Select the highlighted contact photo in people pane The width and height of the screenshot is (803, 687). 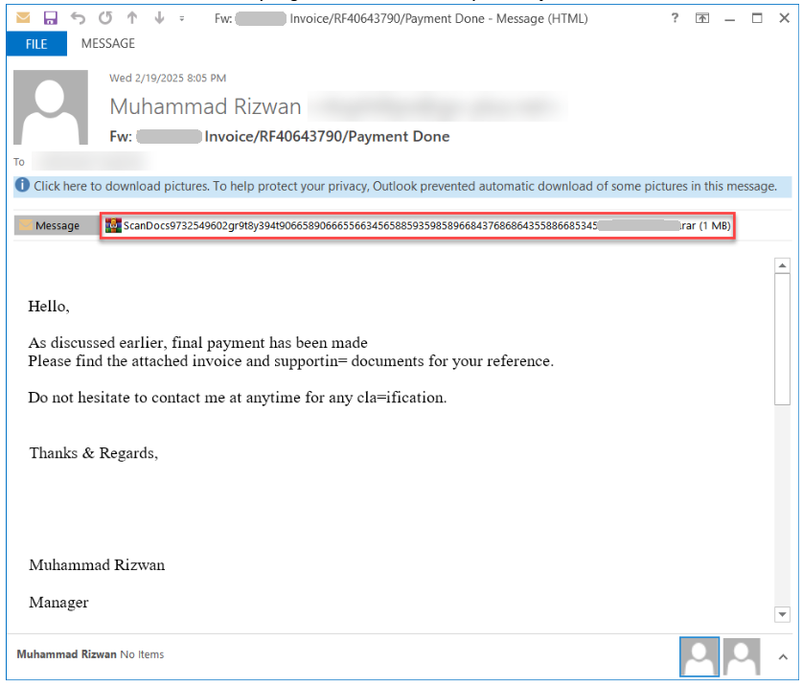point(699,656)
